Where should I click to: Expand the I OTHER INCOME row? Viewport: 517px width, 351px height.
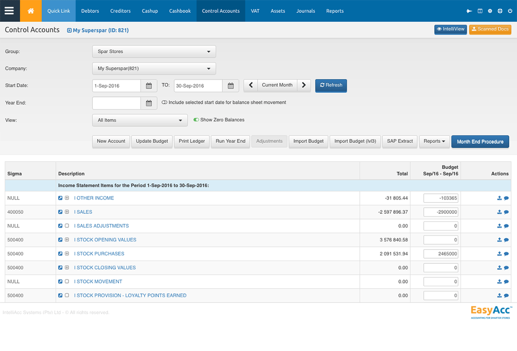coord(67,198)
